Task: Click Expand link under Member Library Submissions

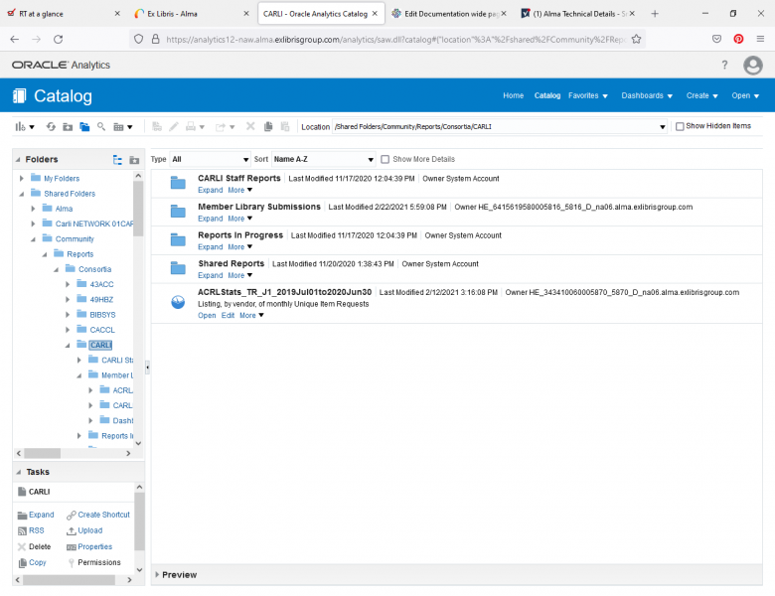Action: click(210, 219)
